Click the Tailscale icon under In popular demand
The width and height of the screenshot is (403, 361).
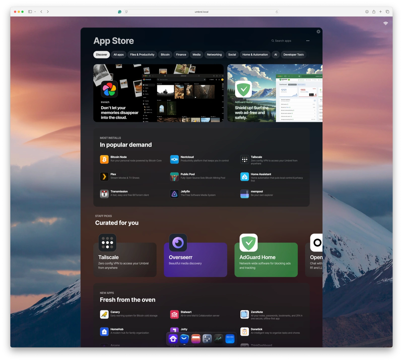pyautogui.click(x=245, y=159)
